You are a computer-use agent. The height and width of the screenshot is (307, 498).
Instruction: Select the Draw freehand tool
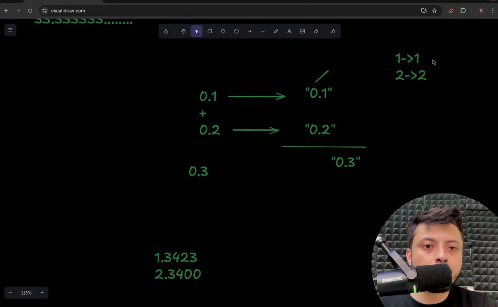[276, 31]
